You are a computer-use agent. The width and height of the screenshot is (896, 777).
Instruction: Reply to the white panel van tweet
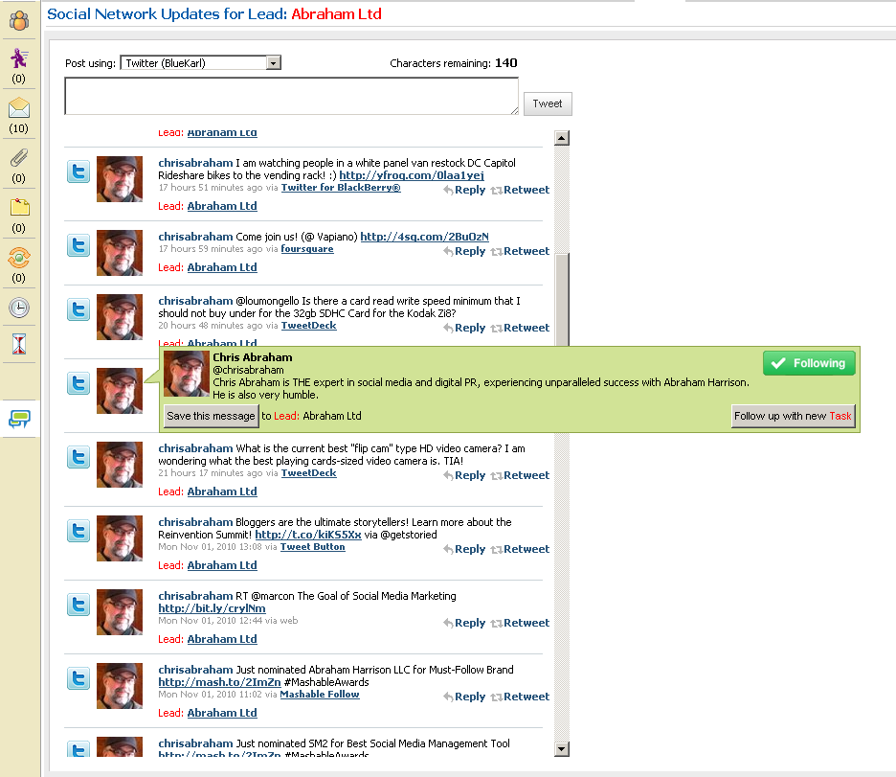pyautogui.click(x=464, y=190)
